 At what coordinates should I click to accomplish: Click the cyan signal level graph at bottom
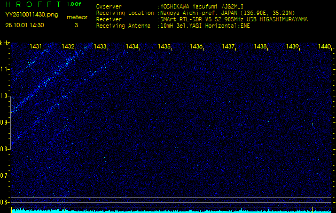[x=171, y=210]
